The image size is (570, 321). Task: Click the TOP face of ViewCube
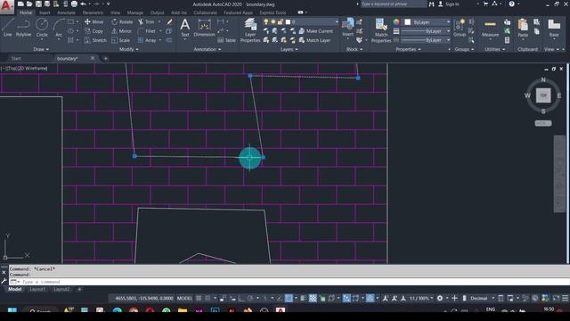(543, 95)
